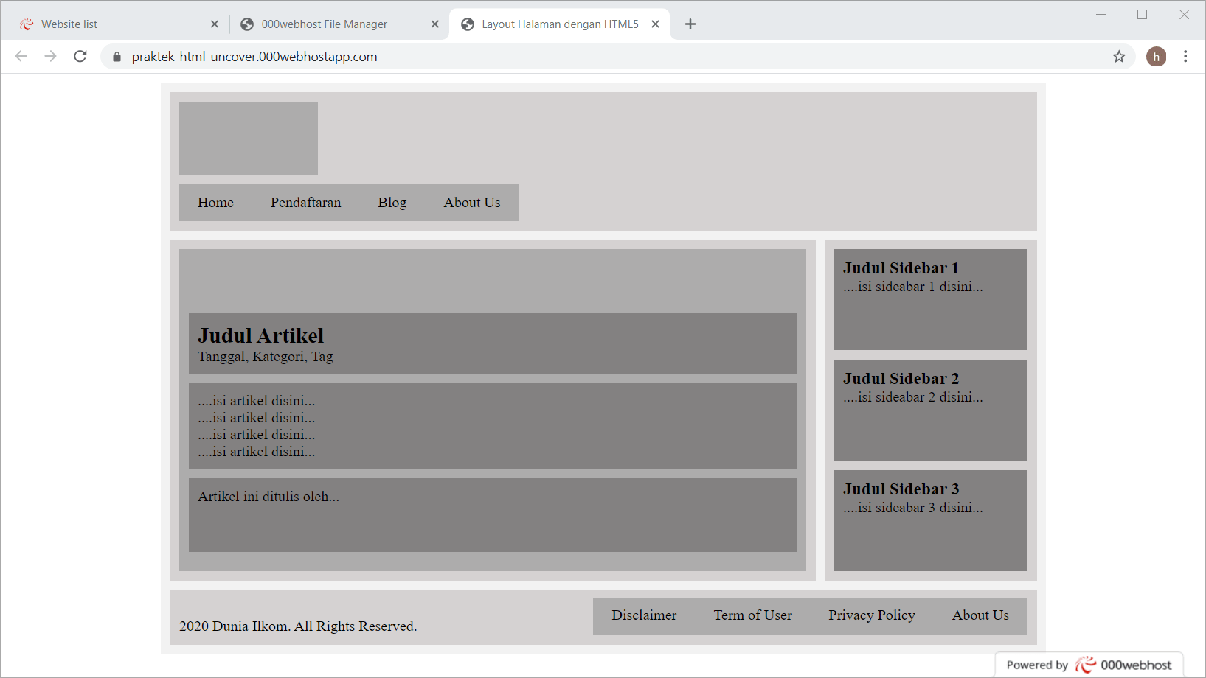Click the padlock site info icon
The height and width of the screenshot is (678, 1206).
tap(117, 57)
